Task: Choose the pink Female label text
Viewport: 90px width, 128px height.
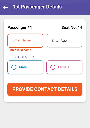Action: (64, 67)
